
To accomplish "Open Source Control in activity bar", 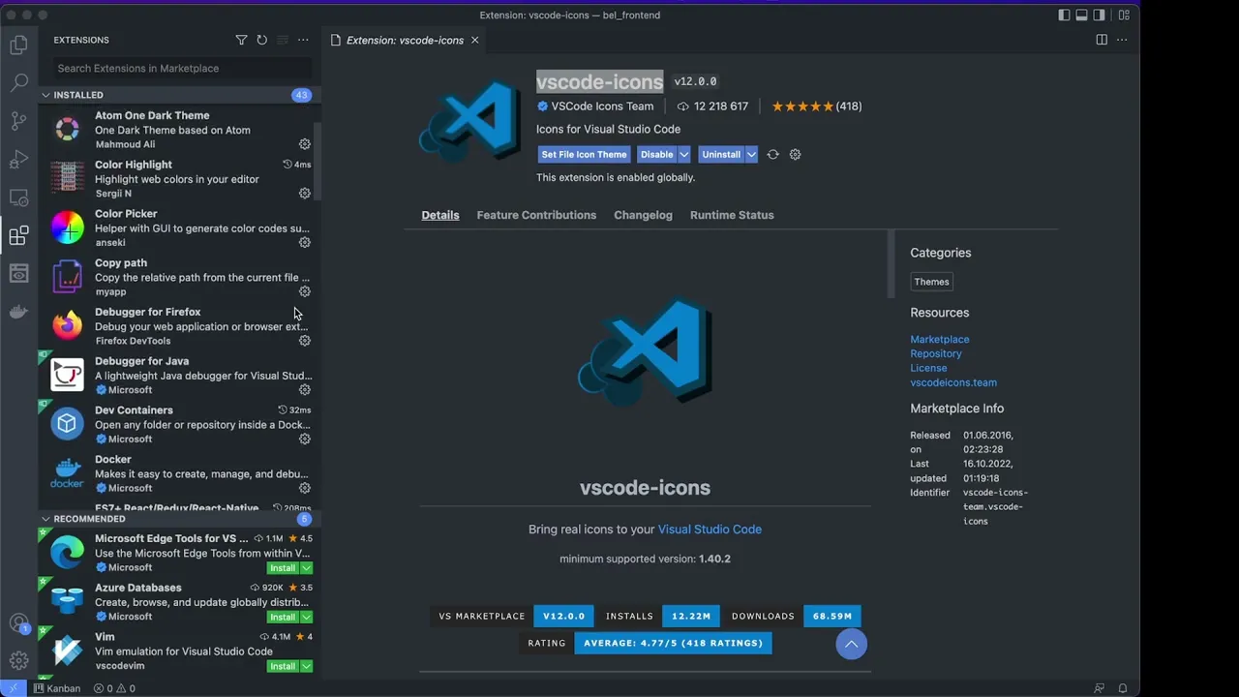I will (18, 121).
